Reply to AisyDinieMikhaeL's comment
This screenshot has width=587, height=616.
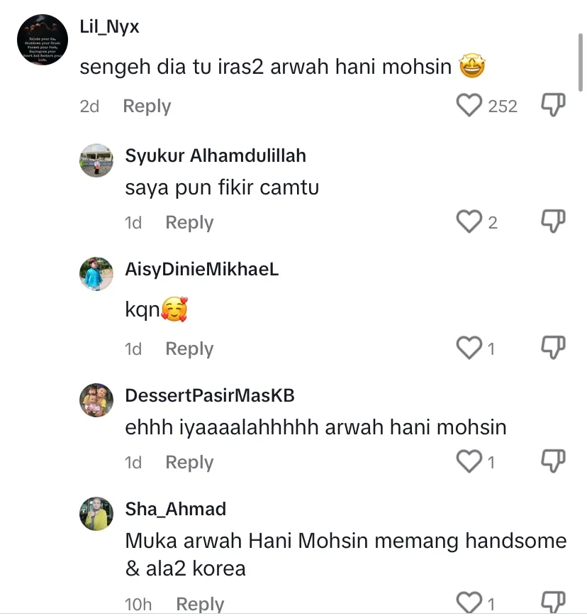tap(189, 349)
